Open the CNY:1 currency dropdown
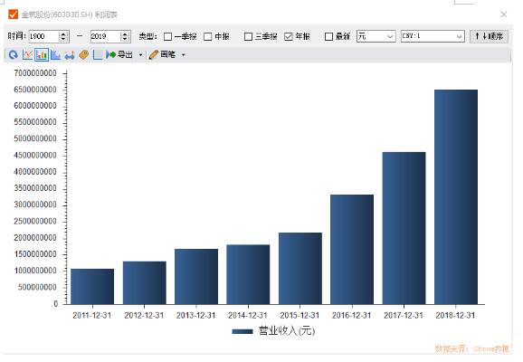523x362 pixels. [x=433, y=36]
